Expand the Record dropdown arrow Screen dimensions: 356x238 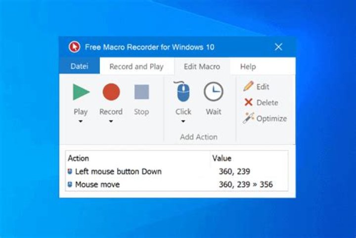click(x=111, y=121)
